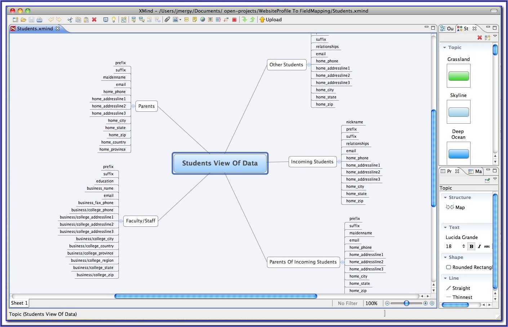Select the Grassland green style swatch
This screenshot has width=508, height=327.
(x=459, y=76)
